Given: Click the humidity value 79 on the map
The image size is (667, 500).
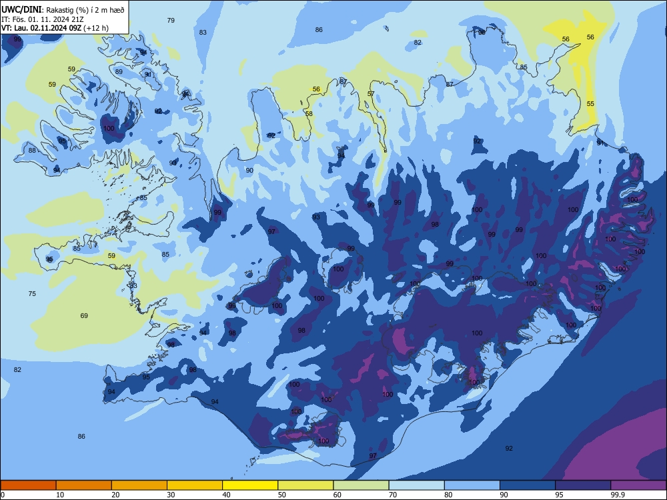Looking at the screenshot, I should click(x=171, y=21).
